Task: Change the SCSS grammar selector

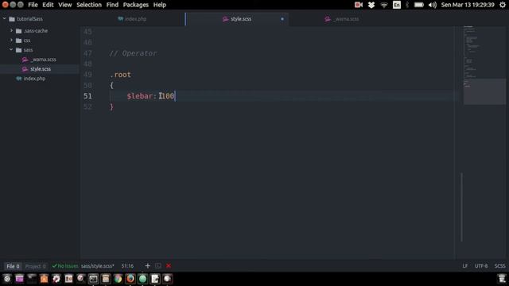Action: 500,266
